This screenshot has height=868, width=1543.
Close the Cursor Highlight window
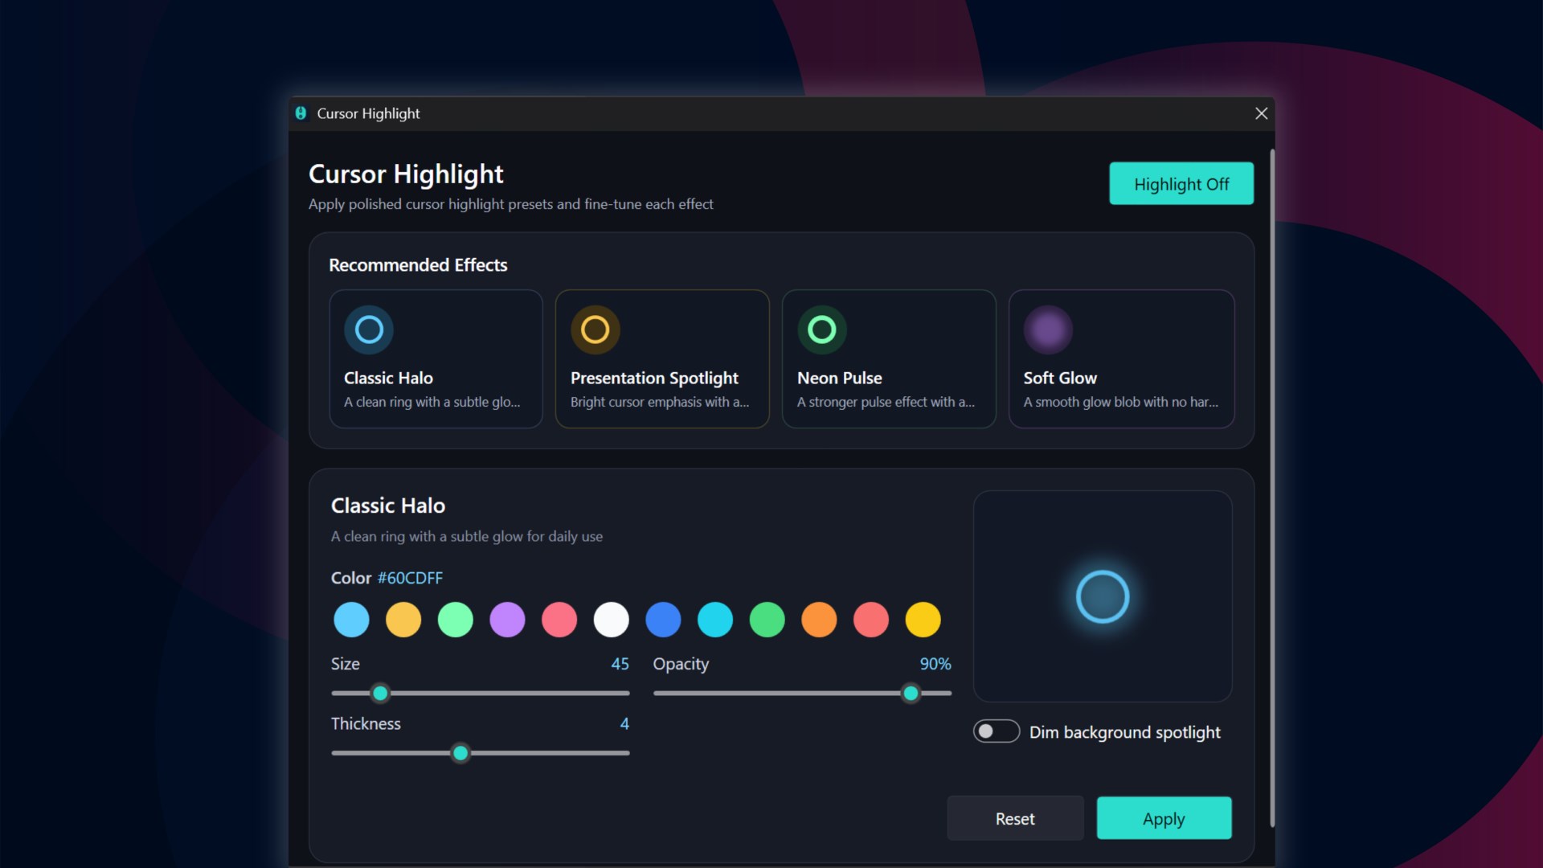click(x=1261, y=113)
